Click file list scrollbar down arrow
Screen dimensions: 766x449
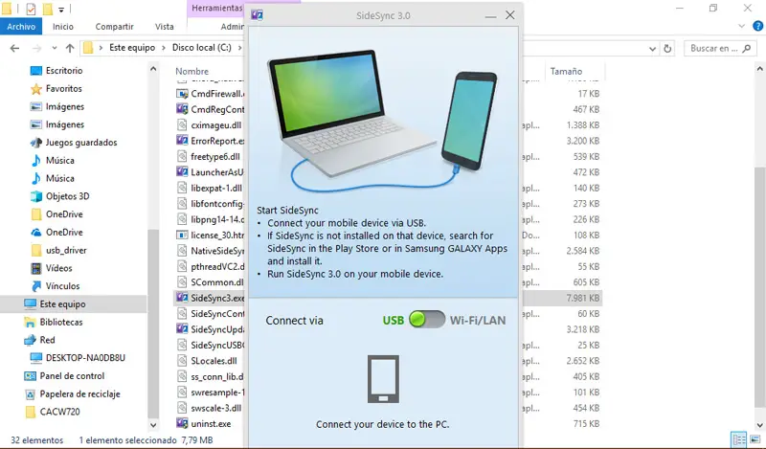[x=759, y=425]
